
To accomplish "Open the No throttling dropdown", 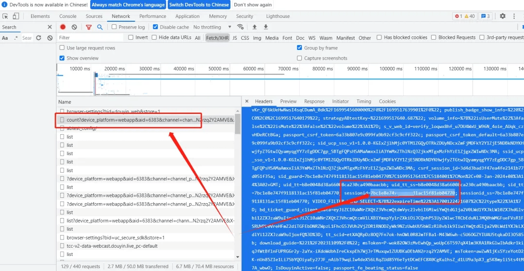I will coord(211,27).
